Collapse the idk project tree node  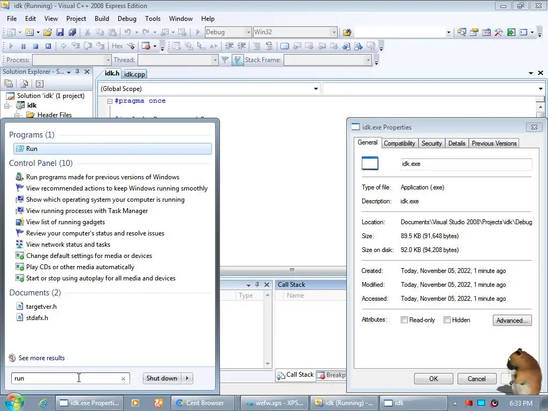pos(6,105)
